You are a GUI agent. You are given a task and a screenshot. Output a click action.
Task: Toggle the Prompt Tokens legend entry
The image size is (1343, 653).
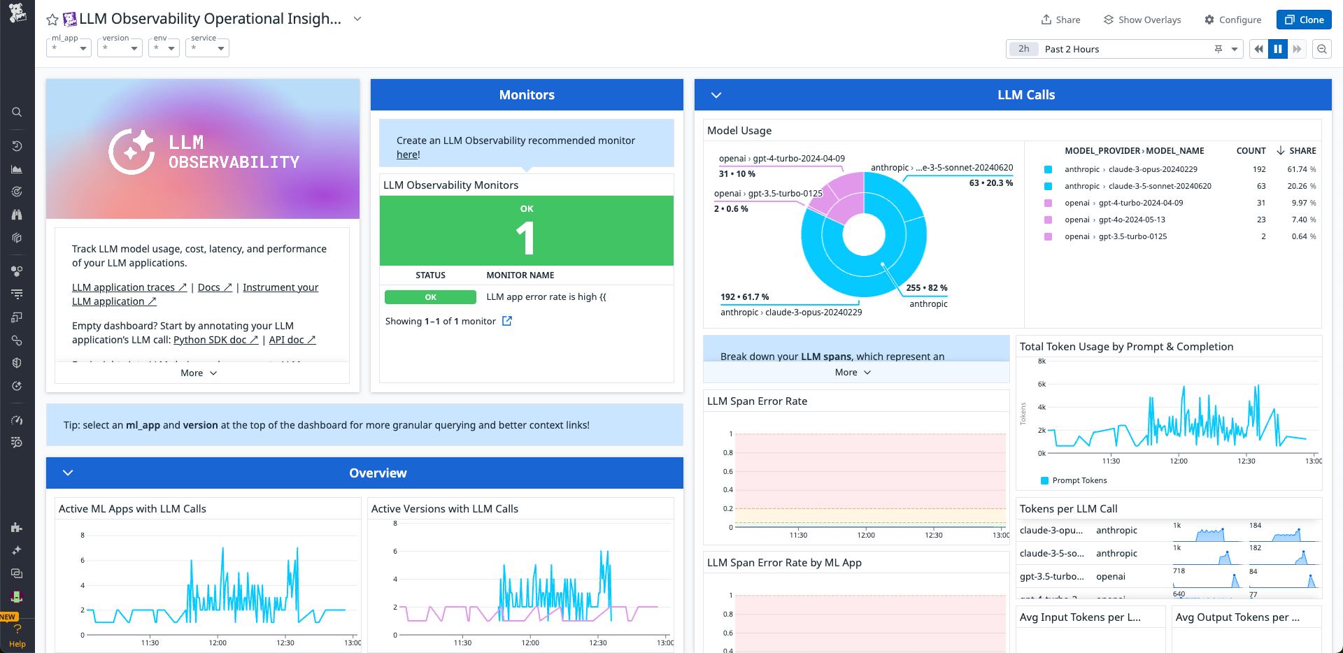1074,480
